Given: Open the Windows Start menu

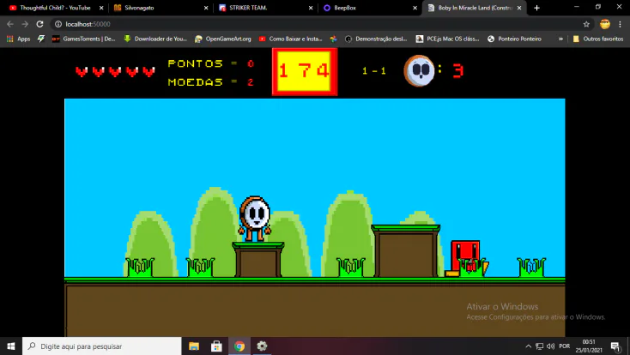Looking at the screenshot, I should point(11,346).
